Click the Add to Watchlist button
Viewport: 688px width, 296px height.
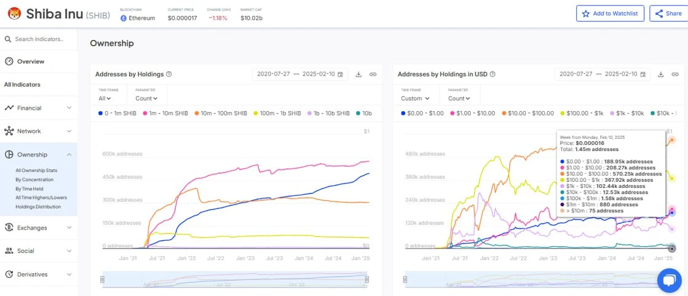(x=610, y=14)
